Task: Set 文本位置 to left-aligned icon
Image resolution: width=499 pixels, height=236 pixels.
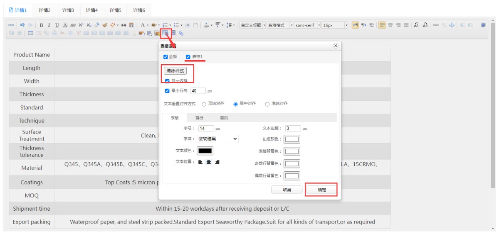Action: point(200,162)
